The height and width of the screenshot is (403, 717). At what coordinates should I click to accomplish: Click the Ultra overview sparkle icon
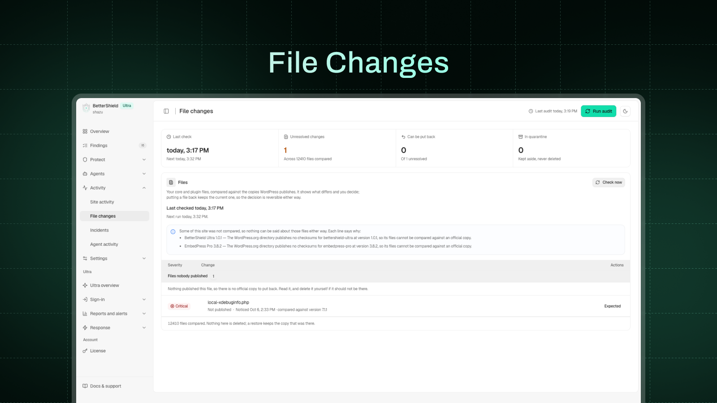85,285
